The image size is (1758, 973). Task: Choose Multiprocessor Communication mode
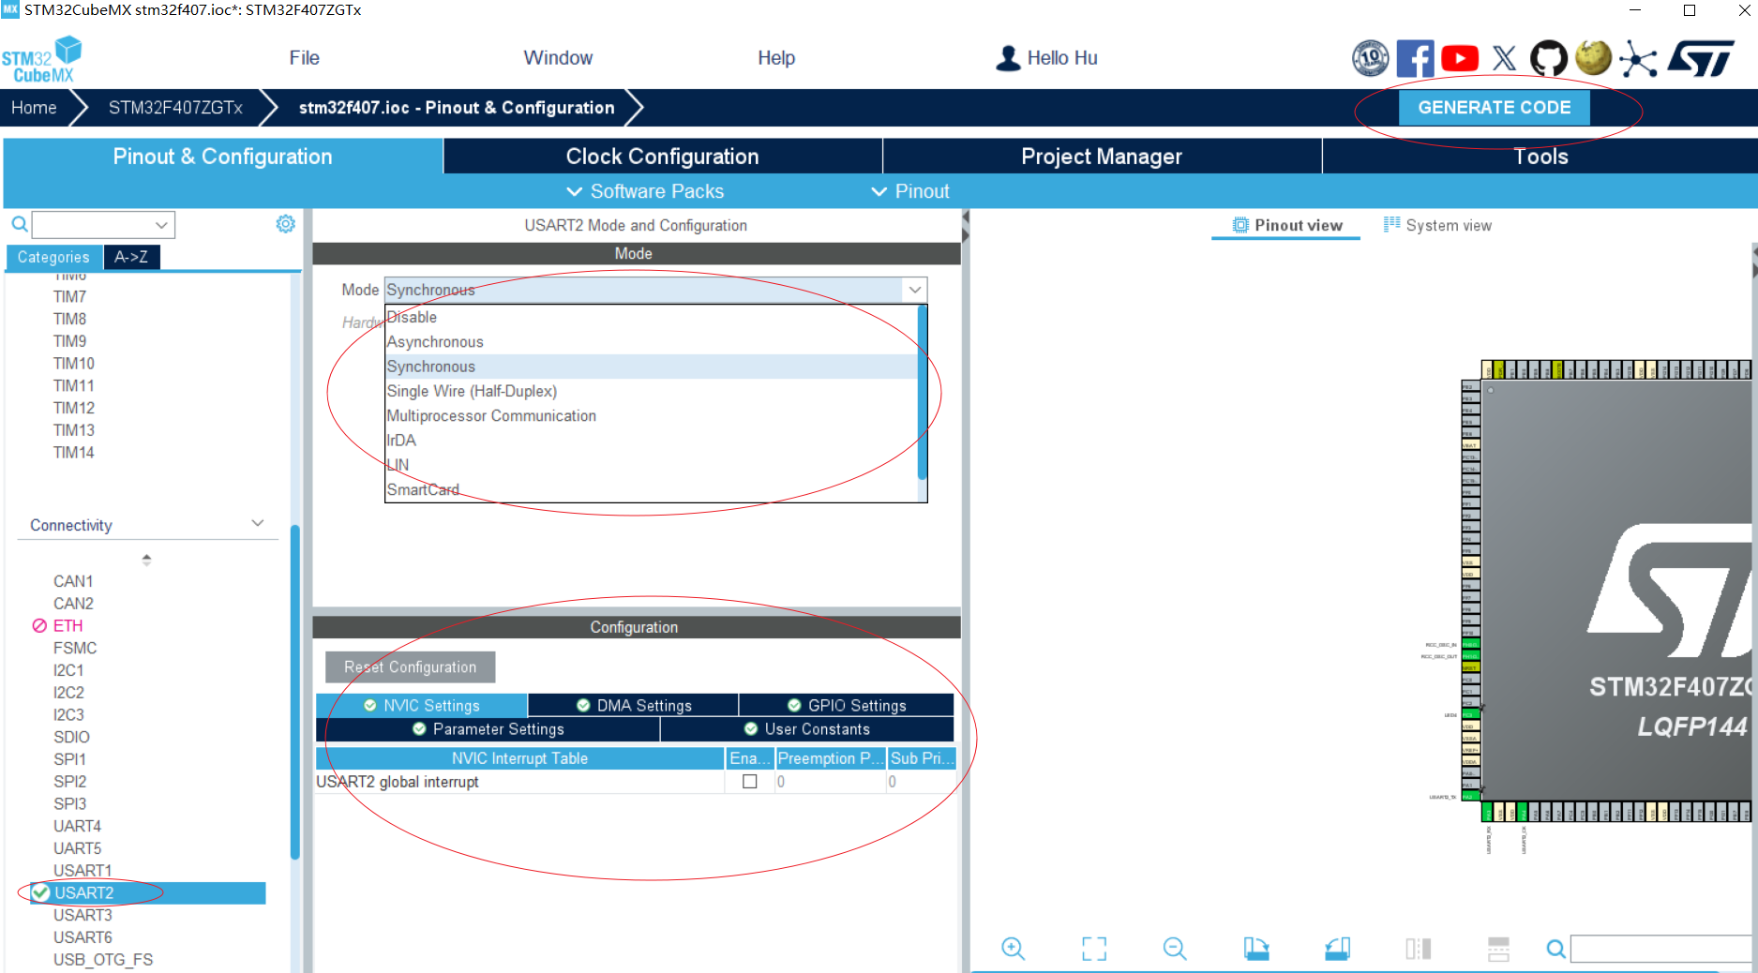coord(651,415)
